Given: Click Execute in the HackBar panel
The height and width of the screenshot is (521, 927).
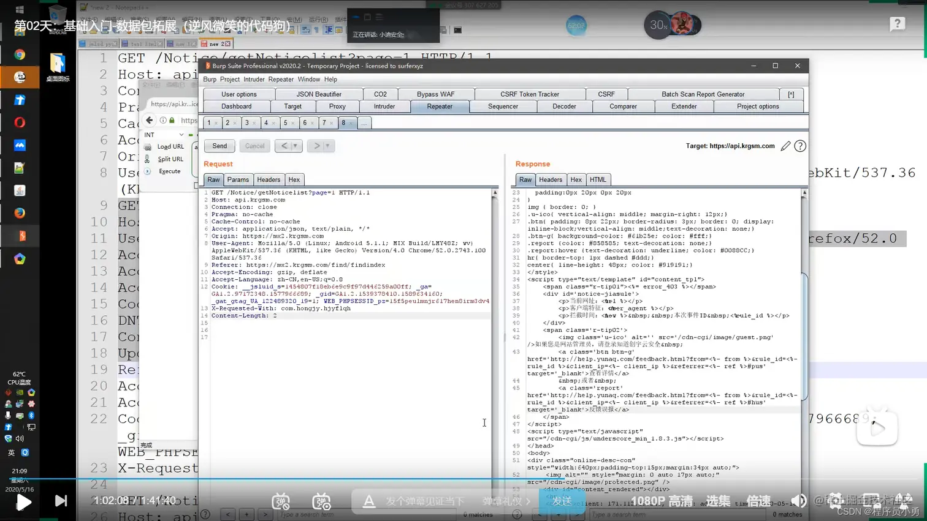Looking at the screenshot, I should (x=170, y=171).
